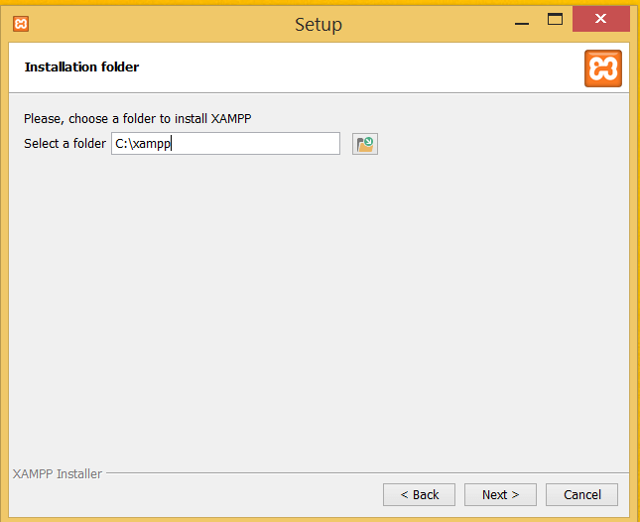Proceed with the Next > button
The image size is (640, 522).
(x=500, y=494)
